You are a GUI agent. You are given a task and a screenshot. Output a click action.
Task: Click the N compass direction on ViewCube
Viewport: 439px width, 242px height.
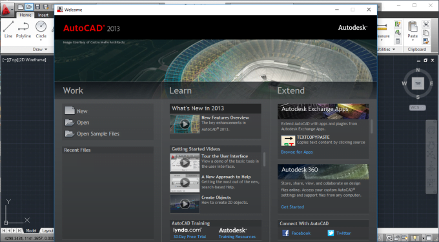point(418,70)
